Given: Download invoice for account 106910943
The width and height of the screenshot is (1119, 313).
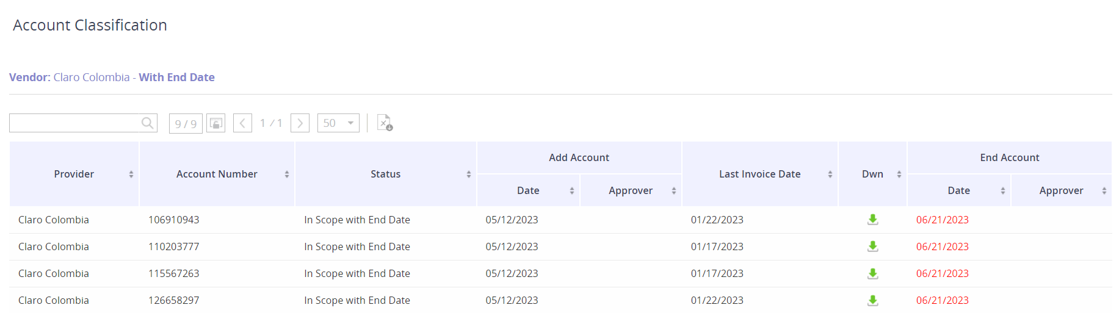Looking at the screenshot, I should pyautogui.click(x=873, y=220).
